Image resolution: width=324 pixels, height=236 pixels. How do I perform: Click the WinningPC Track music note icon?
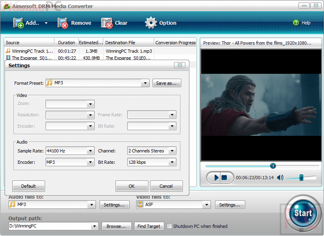pyautogui.click(x=8, y=51)
